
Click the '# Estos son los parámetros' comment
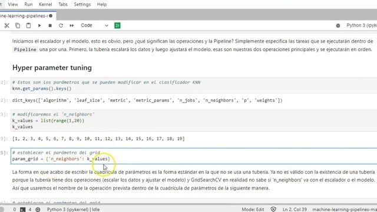(106, 82)
